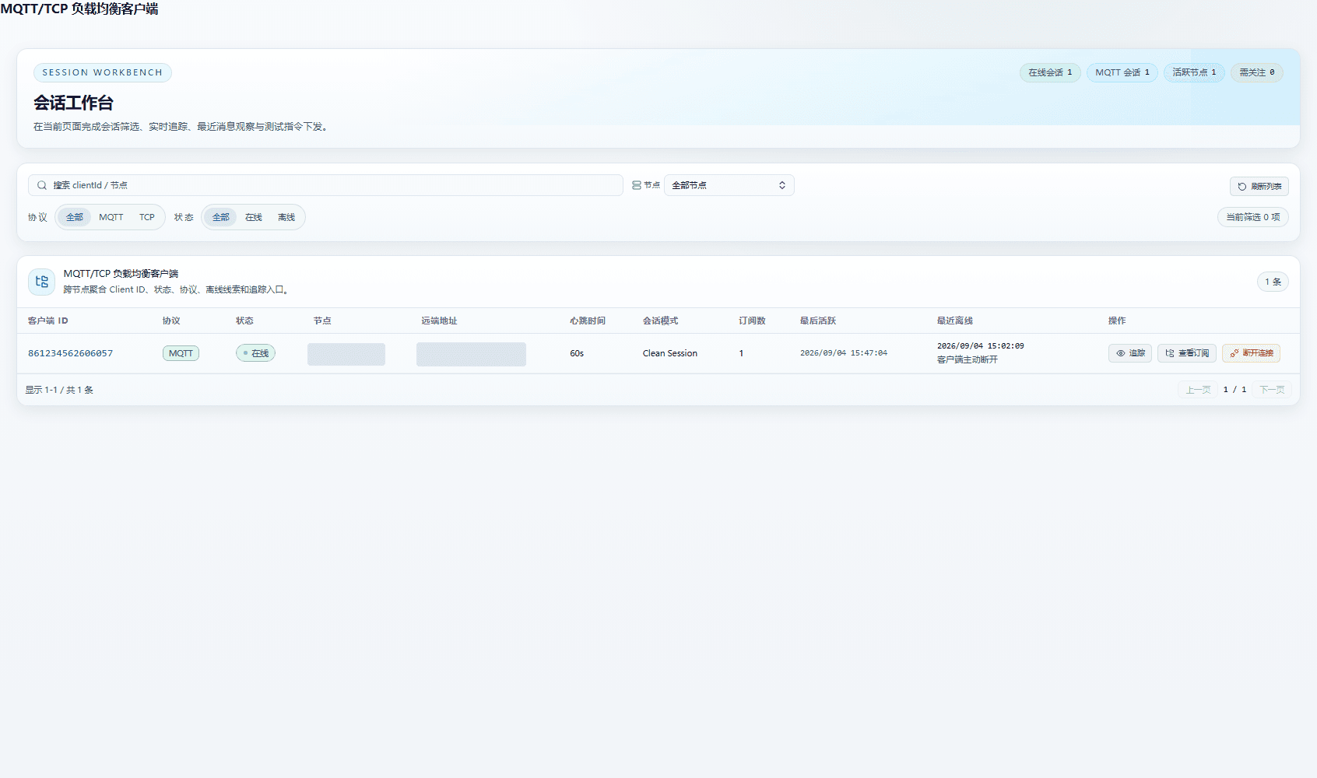Show only 在线 online sessions
Image resolution: width=1317 pixels, height=778 pixels.
coord(254,217)
